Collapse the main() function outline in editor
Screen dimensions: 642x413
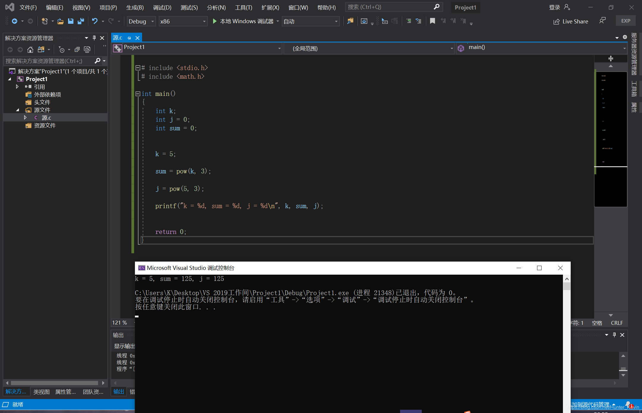pyautogui.click(x=138, y=94)
